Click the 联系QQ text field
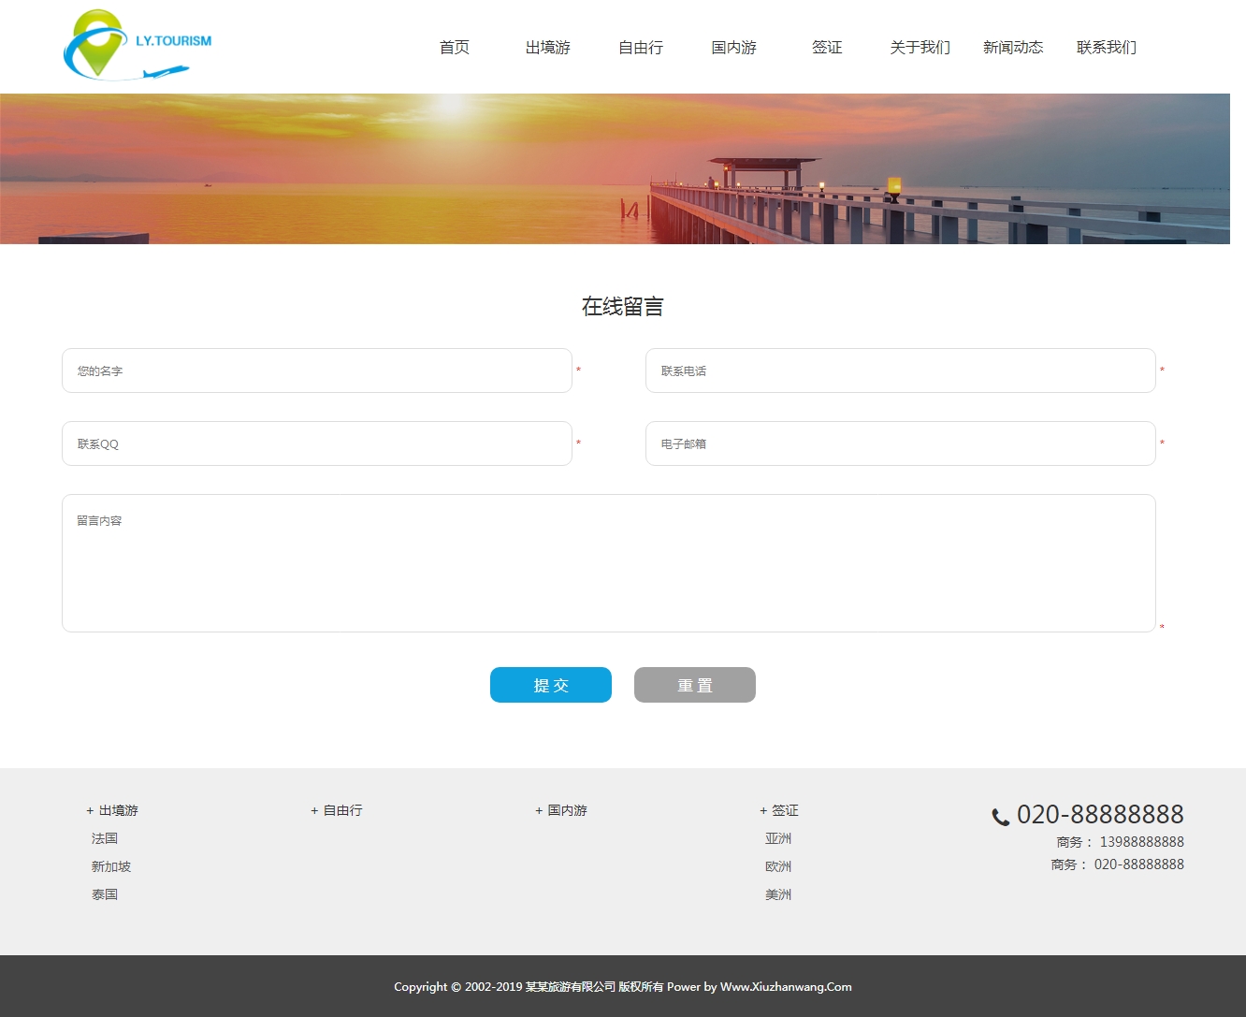Viewport: 1246px width, 1017px height. 316,443
